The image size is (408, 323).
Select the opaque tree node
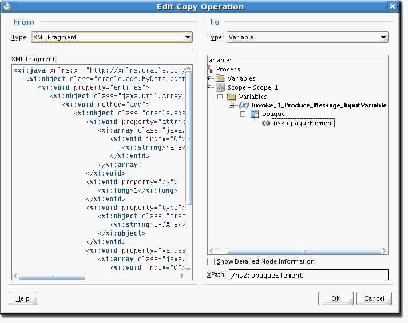click(x=273, y=114)
